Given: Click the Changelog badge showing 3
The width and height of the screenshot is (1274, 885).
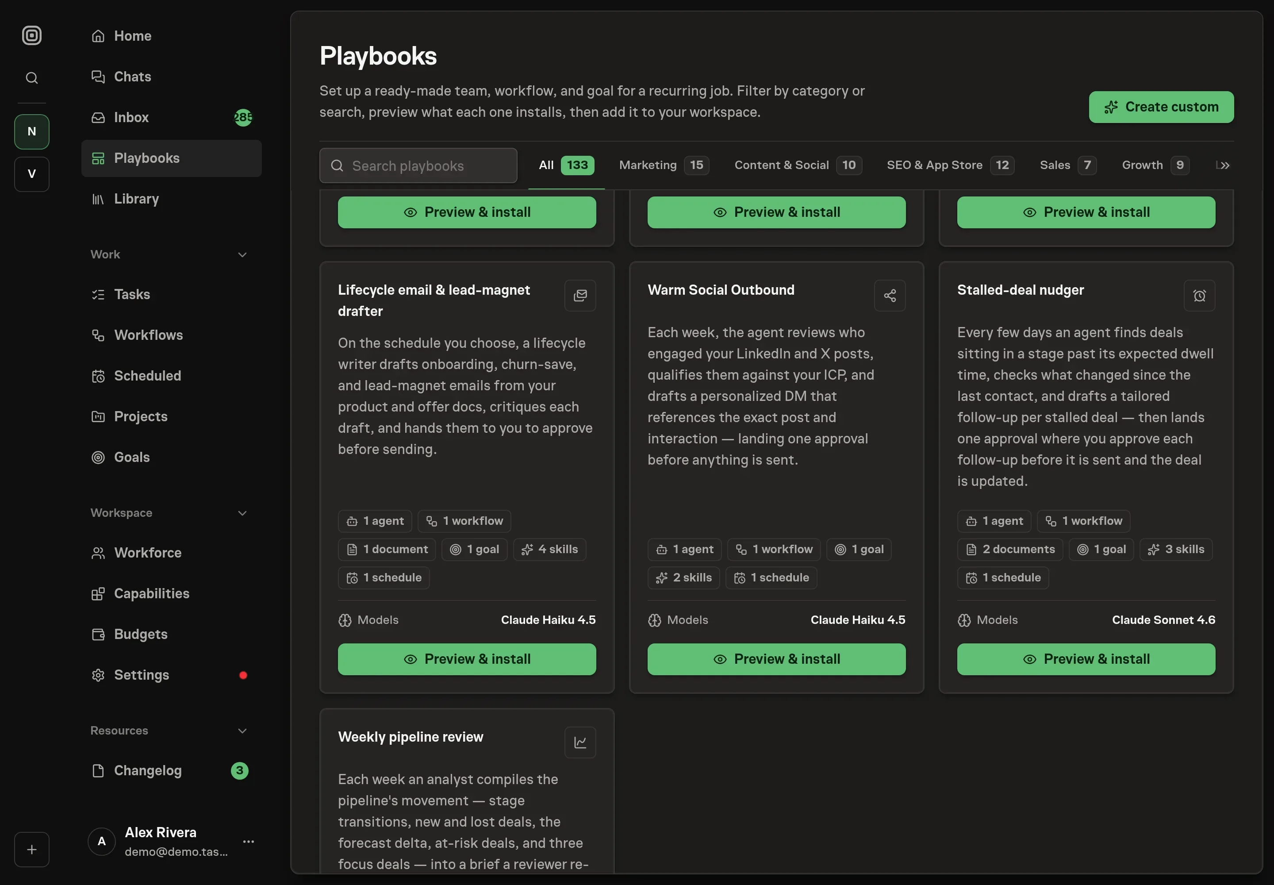Looking at the screenshot, I should pos(239,771).
